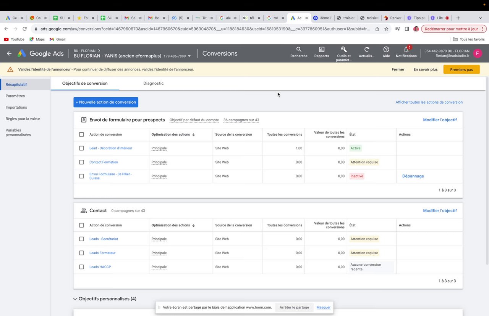The height and width of the screenshot is (316, 489).
Task: Switch to the Objectifs de conversion tab
Action: point(85,83)
